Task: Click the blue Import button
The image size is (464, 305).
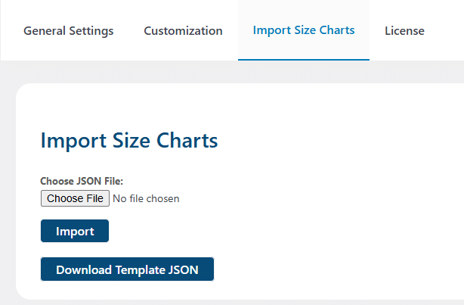Action: click(75, 231)
